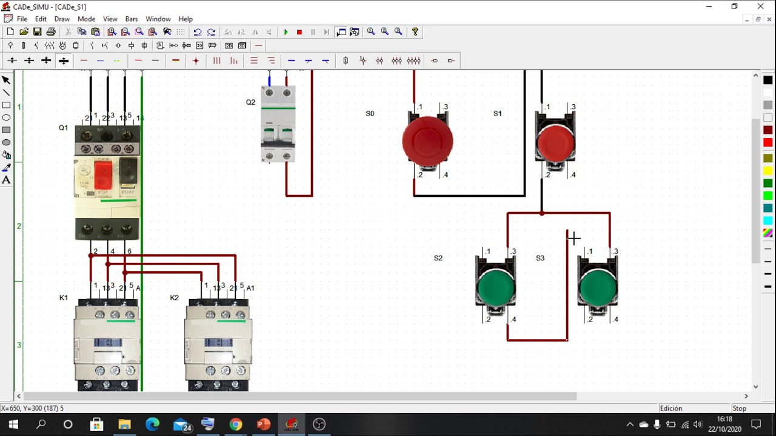Redo the last undone action
The image size is (776, 436).
pos(211,31)
